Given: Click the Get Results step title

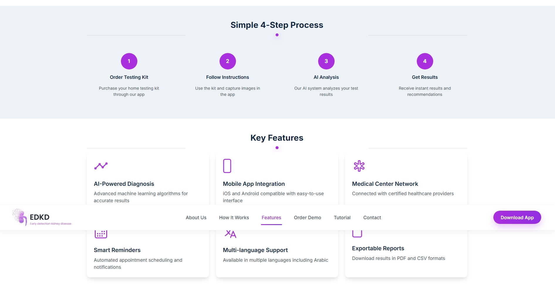Looking at the screenshot, I should (425, 77).
